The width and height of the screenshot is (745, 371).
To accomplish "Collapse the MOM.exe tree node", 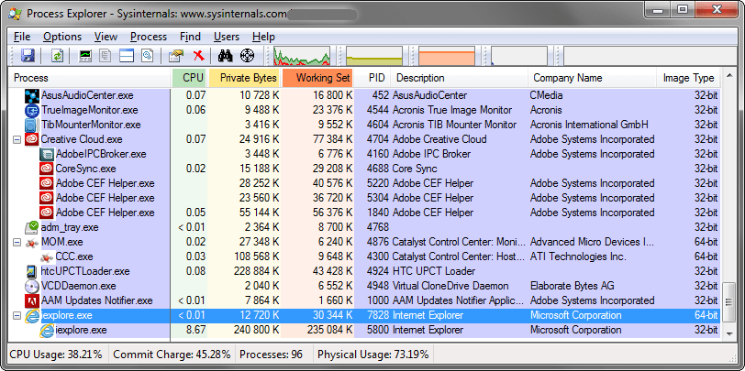I will [x=17, y=242].
